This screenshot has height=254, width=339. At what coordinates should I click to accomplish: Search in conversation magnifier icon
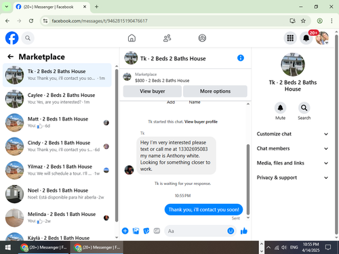pyautogui.click(x=304, y=108)
